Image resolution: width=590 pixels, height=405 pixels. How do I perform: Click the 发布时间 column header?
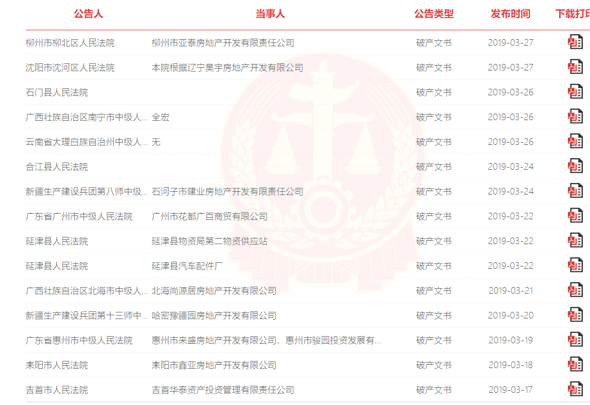(511, 14)
